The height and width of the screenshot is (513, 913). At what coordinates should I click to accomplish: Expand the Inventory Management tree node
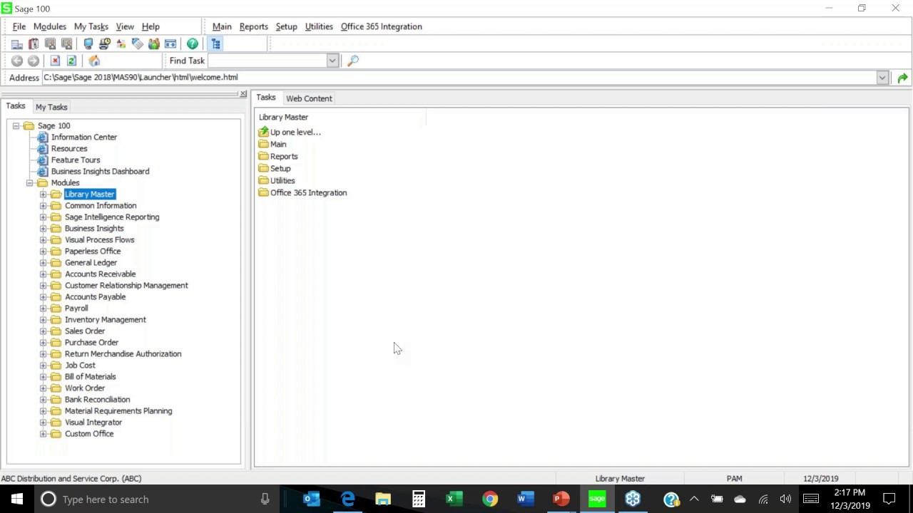43,319
